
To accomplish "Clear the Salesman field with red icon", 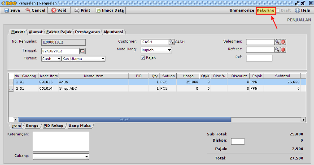I will [x=283, y=42].
